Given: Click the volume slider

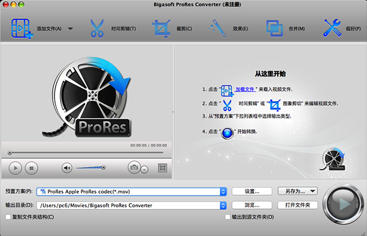Looking at the screenshot, I should coord(91,168).
